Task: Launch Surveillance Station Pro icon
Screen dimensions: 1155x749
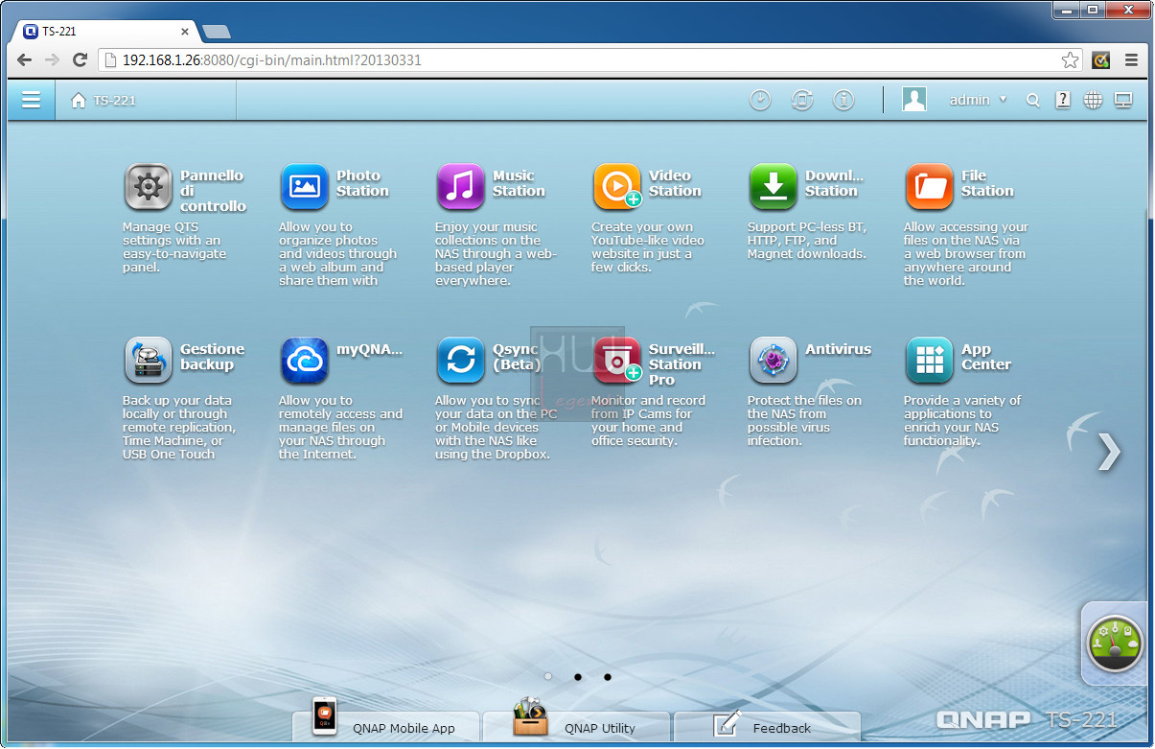Action: (617, 361)
